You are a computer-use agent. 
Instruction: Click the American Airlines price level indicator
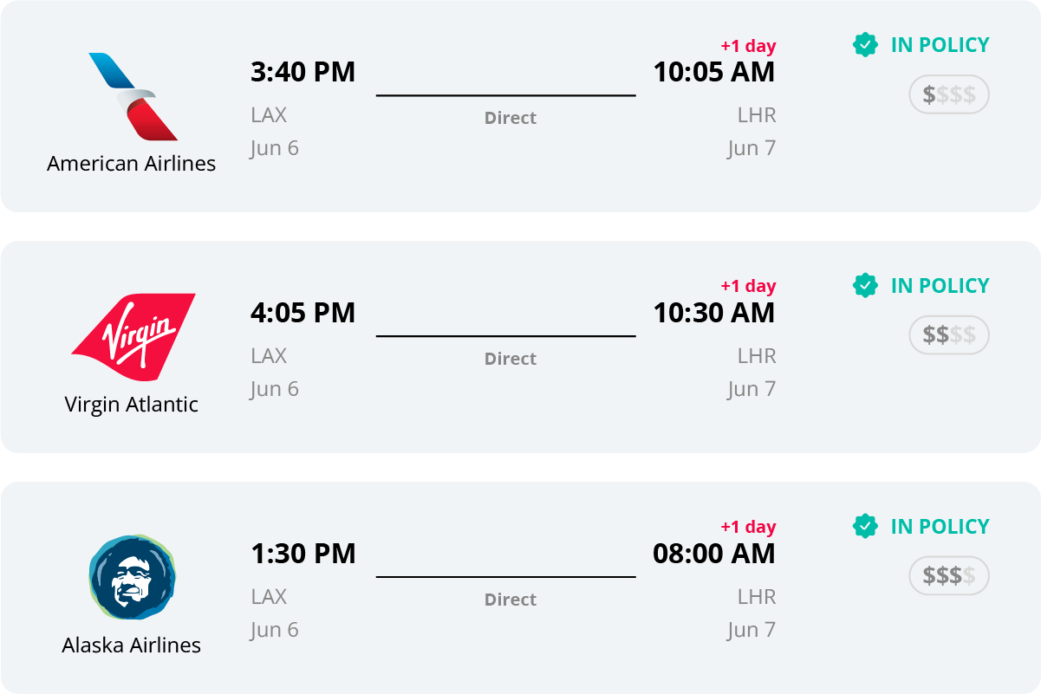[948, 94]
